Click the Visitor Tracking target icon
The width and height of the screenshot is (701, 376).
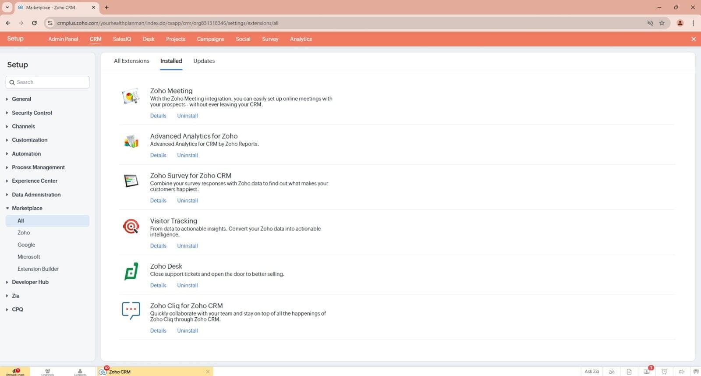tap(131, 226)
